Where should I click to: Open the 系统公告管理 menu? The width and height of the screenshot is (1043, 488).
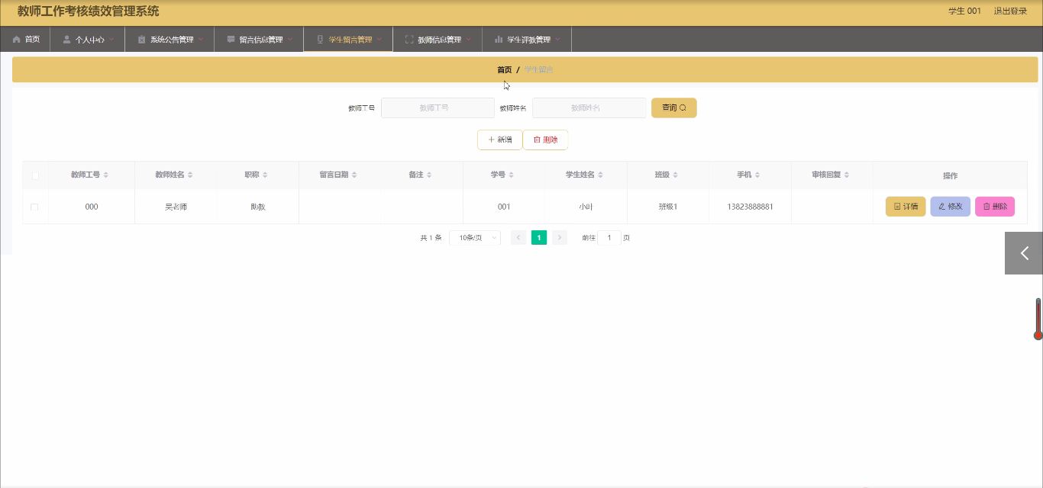pos(170,39)
